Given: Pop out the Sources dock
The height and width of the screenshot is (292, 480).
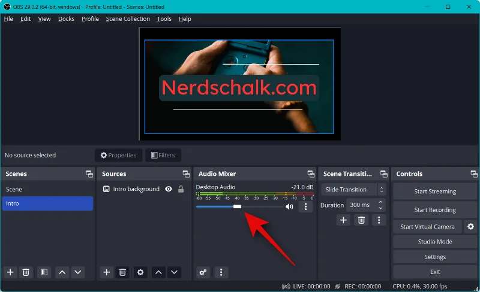Looking at the screenshot, I should pyautogui.click(x=186, y=174).
